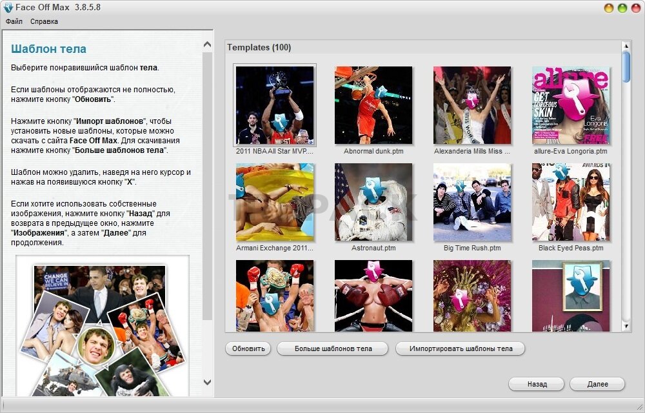645x413 pixels.
Task: Select the allure-Eva Longoria magazine template
Action: tap(571, 105)
